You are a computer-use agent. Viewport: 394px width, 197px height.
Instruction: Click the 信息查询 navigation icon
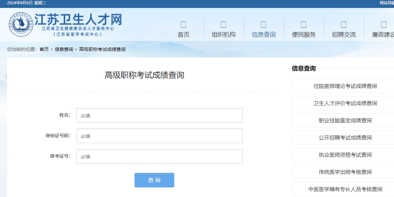pos(263,24)
